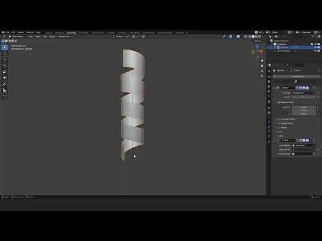Screen dimensions: 322x241
Task: Click the red X axis on gizmo
Action: pos(261,52)
